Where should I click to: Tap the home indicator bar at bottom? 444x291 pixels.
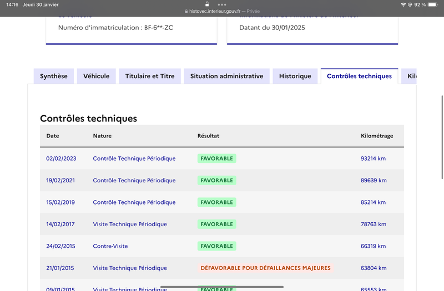(x=222, y=287)
